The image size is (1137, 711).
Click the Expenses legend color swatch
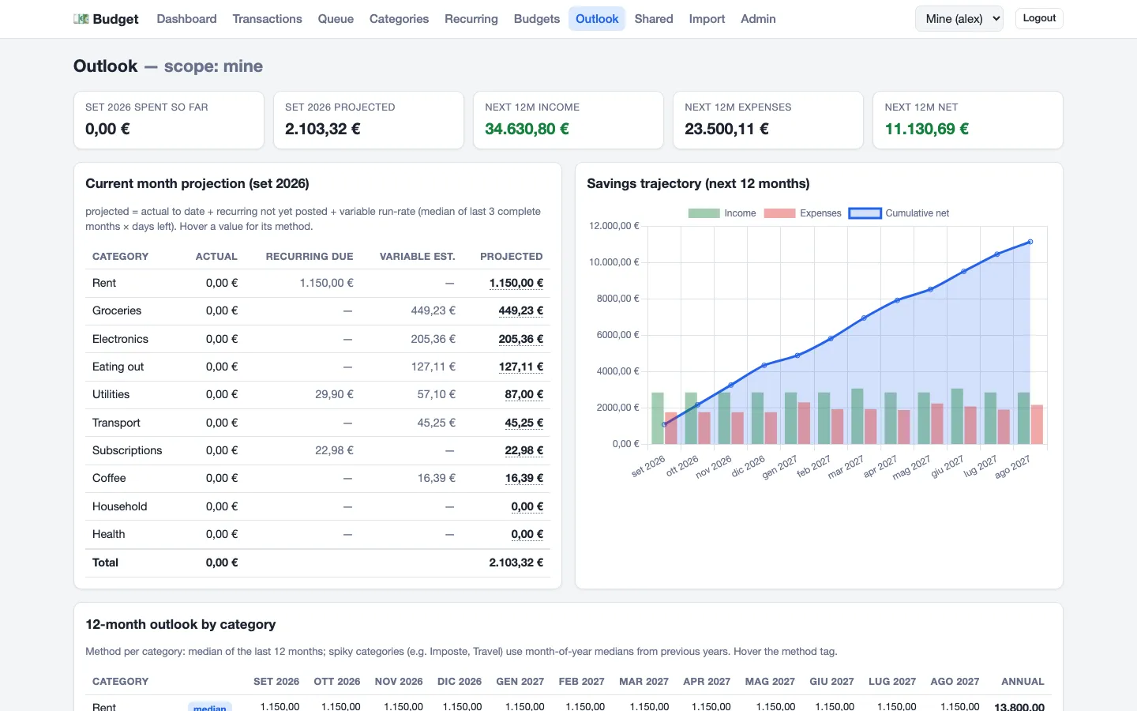click(779, 213)
